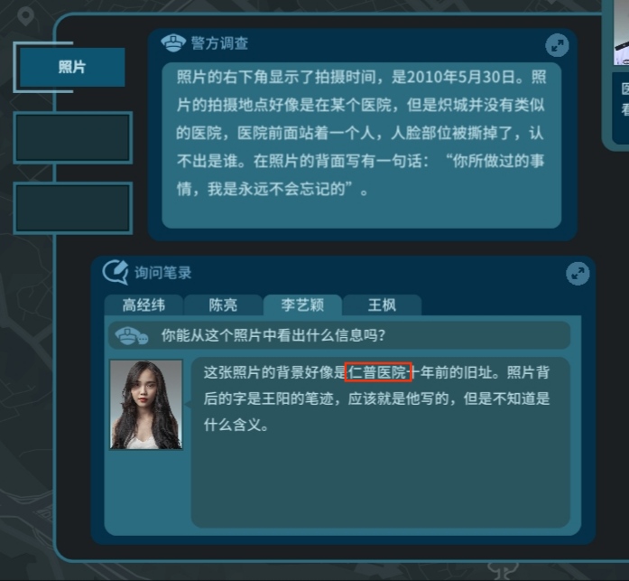Image resolution: width=629 pixels, height=581 pixels.
Task: Click the first empty slot below 照片
Action: pos(72,137)
